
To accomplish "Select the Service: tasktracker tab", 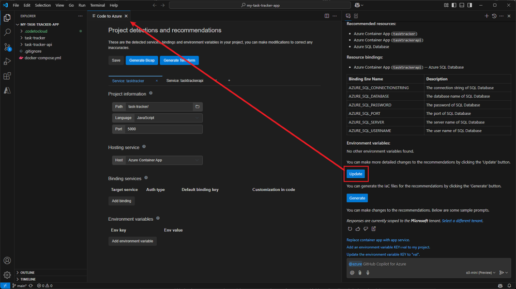I will pos(128,81).
